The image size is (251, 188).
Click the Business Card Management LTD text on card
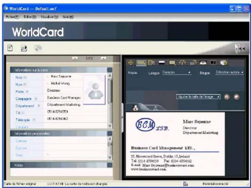(x=163, y=148)
